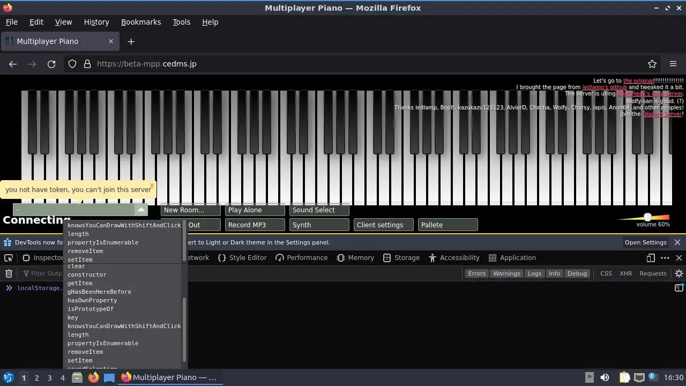Open the clipboard manager tray icon
The height and width of the screenshot is (386, 686).
[625, 377]
